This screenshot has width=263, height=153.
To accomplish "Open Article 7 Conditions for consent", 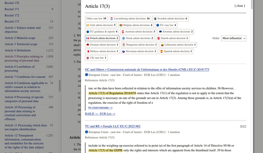I will [x=25, y=77].
